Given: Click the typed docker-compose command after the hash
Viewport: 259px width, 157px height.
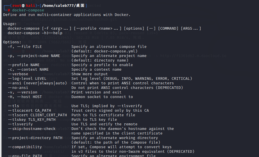Looking at the screenshot, I should click(x=28, y=10).
